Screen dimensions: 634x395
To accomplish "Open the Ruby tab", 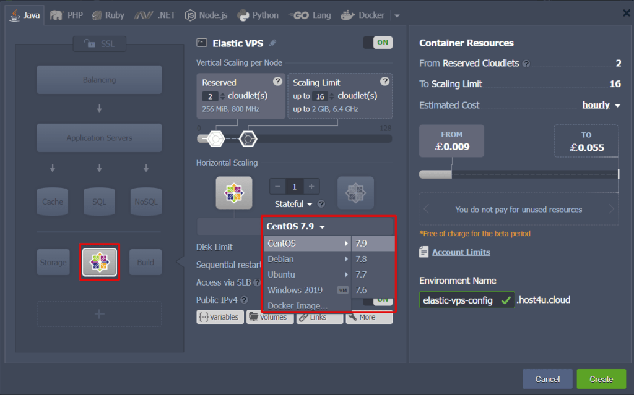I will 108,15.
